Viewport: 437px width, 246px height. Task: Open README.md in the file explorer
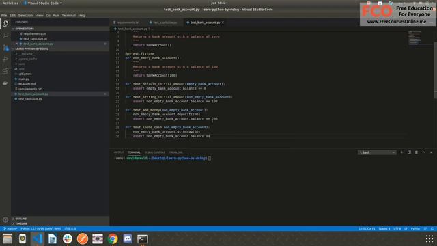[60, 84]
